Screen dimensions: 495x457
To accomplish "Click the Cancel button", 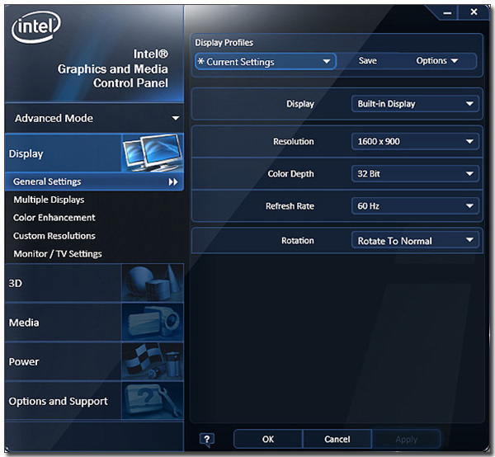I will click(337, 439).
